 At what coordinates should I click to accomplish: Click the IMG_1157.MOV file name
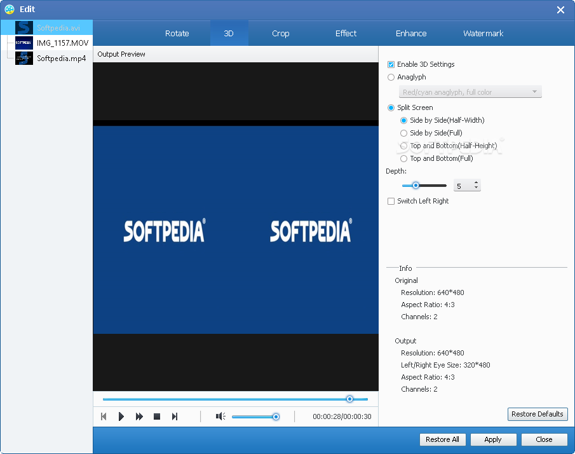click(63, 43)
